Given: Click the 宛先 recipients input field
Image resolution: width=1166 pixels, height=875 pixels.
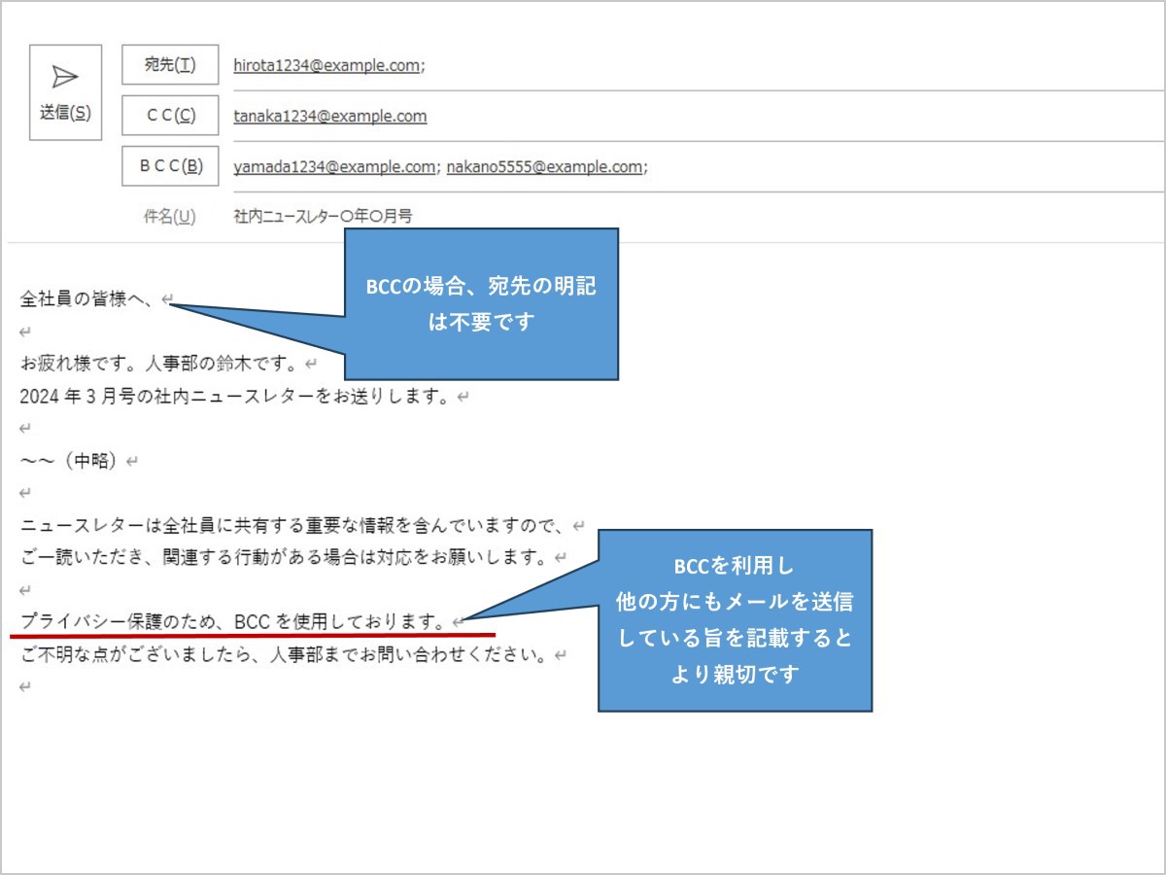Looking at the screenshot, I should pos(680,65).
